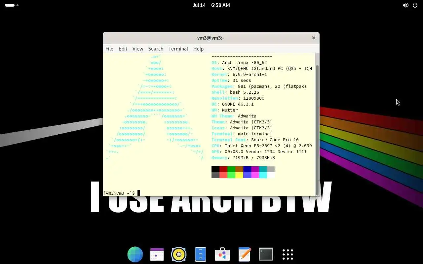Click the DE text 'GNOME 46.3.1'

[x=238, y=104]
